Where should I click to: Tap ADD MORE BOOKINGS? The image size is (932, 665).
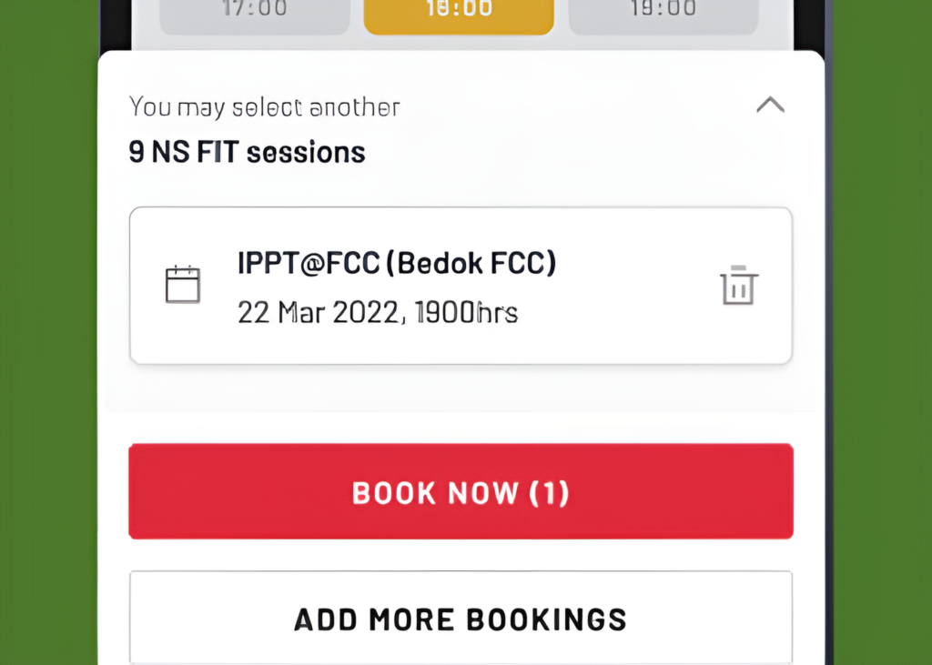tap(461, 619)
